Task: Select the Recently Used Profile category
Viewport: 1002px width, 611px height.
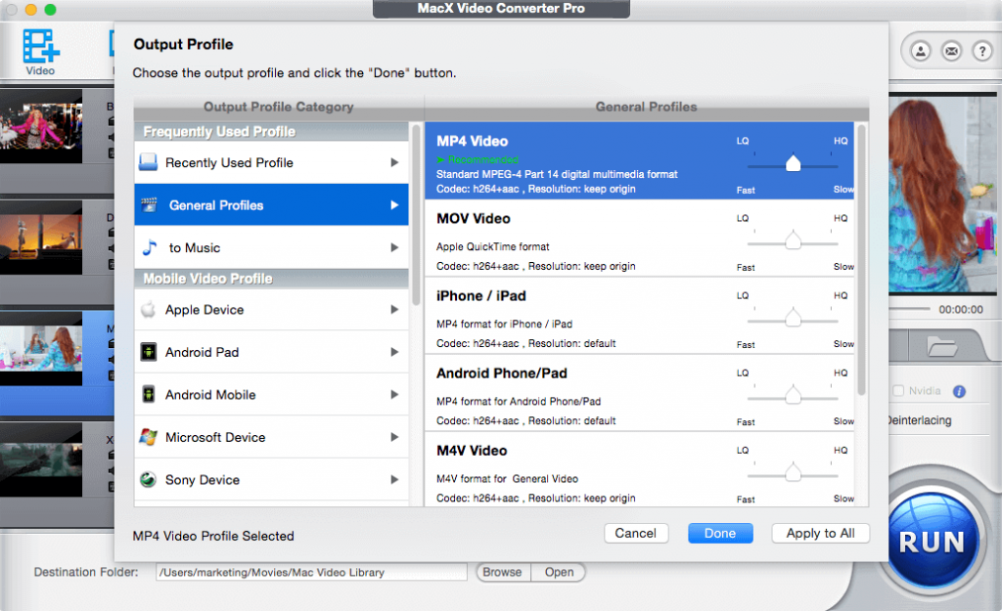Action: [272, 162]
